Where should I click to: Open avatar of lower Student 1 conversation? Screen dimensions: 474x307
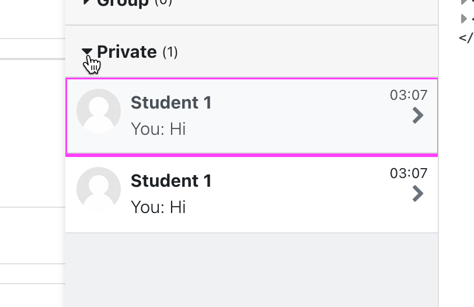99,189
